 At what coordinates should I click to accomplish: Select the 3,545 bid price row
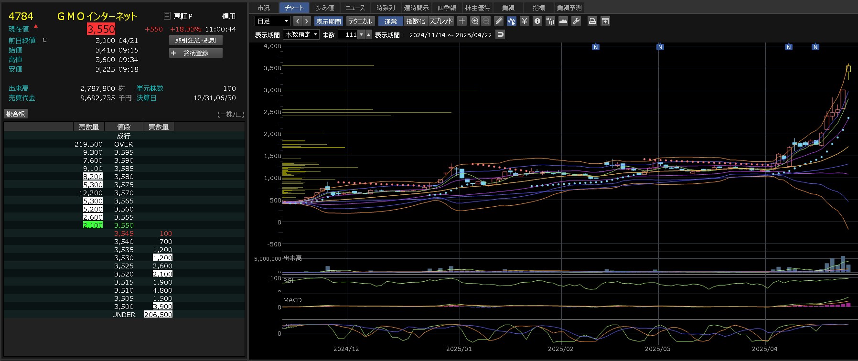point(124,234)
